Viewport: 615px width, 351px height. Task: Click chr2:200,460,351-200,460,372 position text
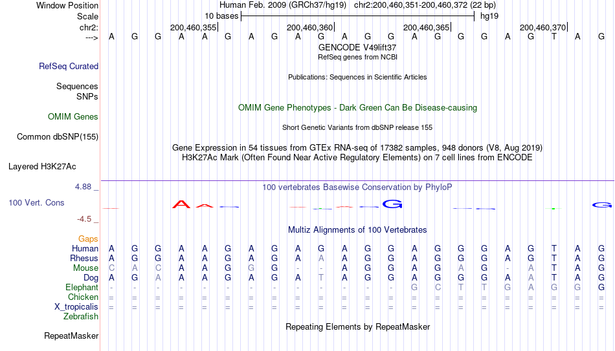click(425, 5)
